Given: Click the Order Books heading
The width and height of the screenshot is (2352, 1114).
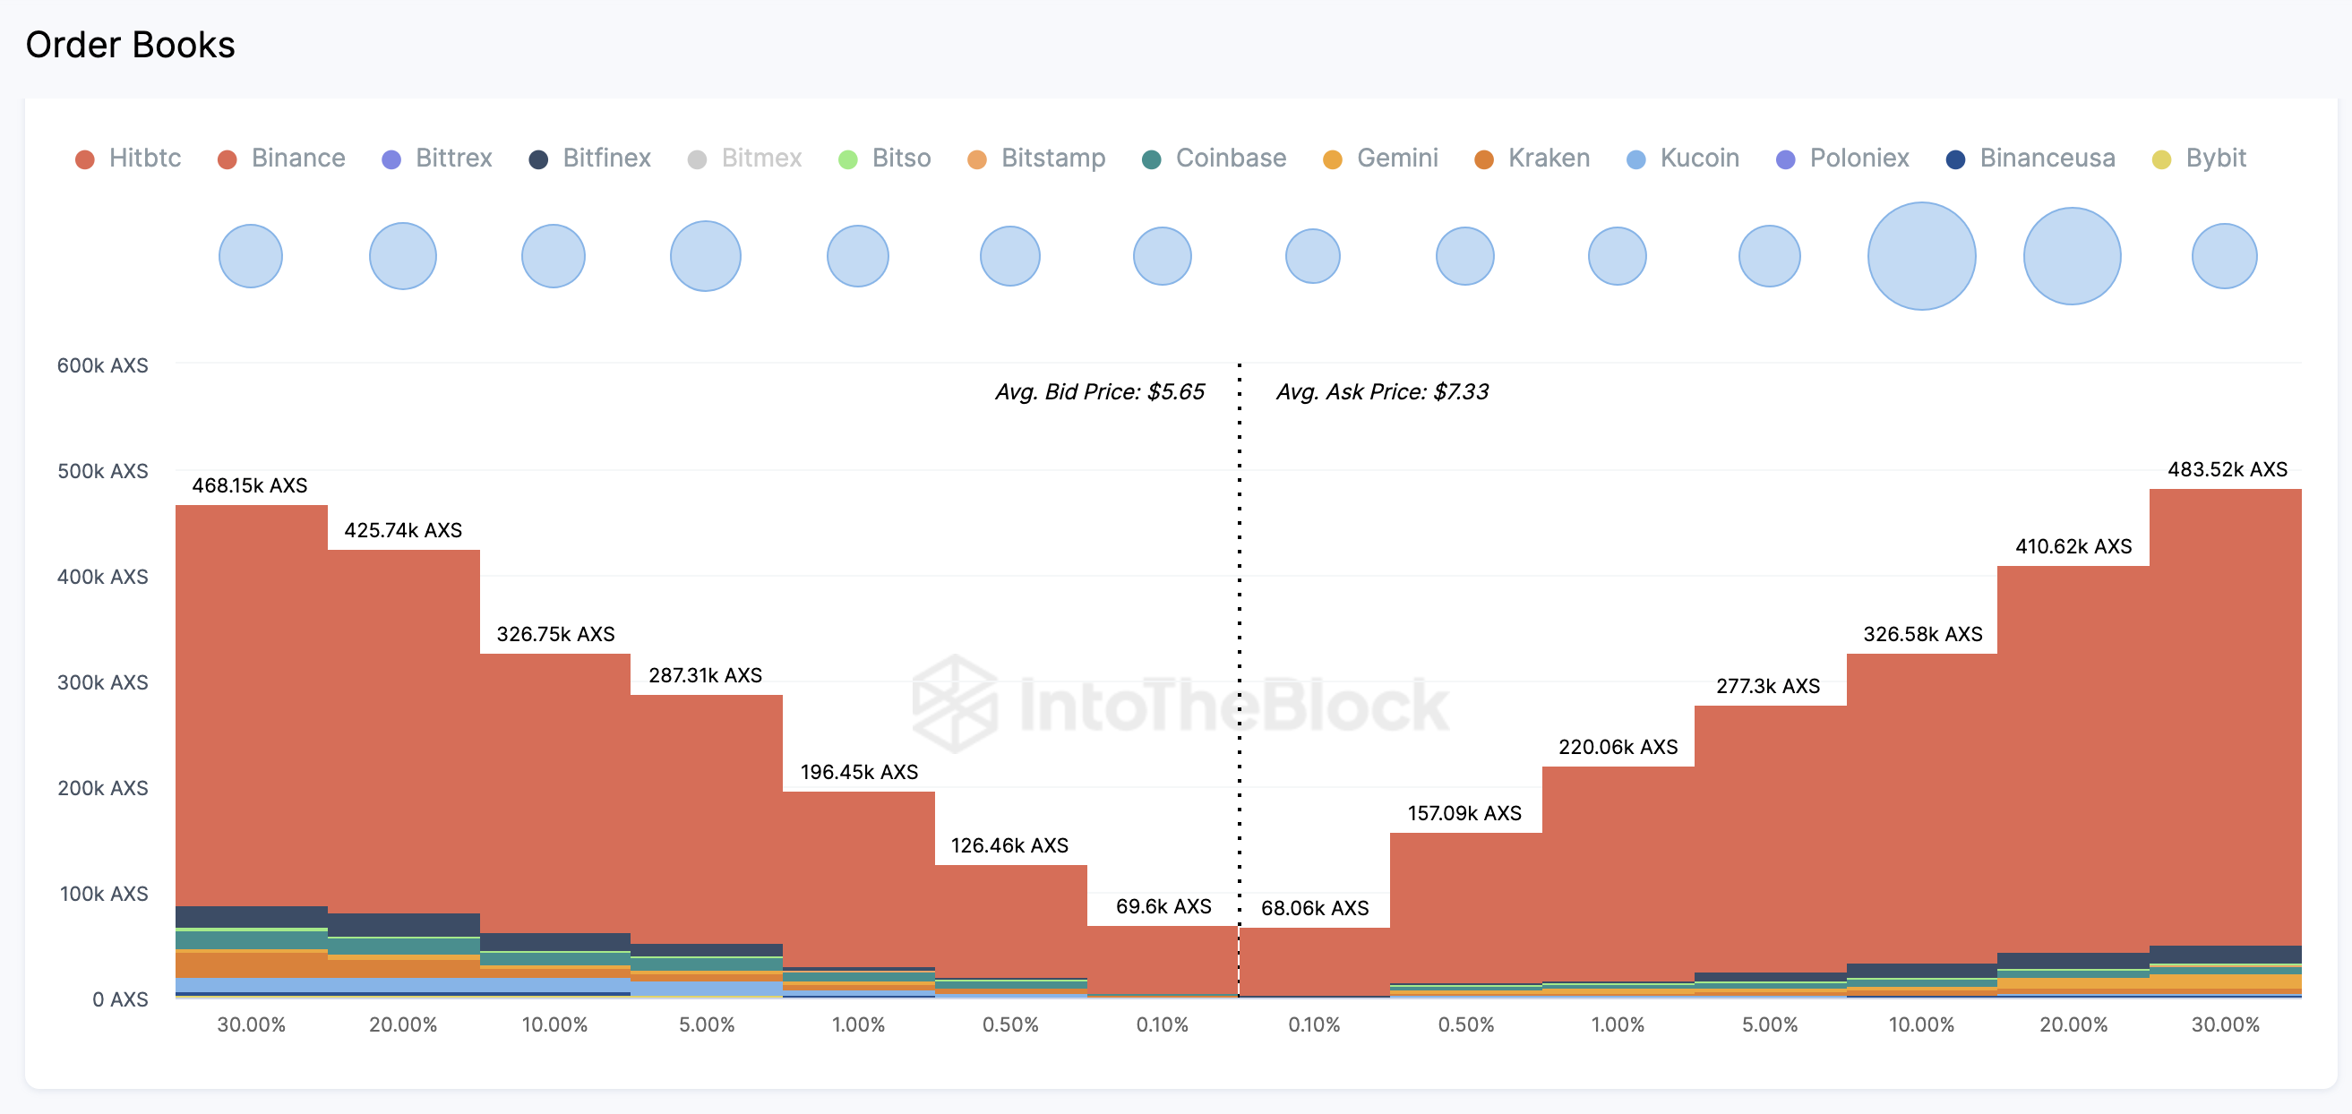Looking at the screenshot, I should pyautogui.click(x=131, y=45).
